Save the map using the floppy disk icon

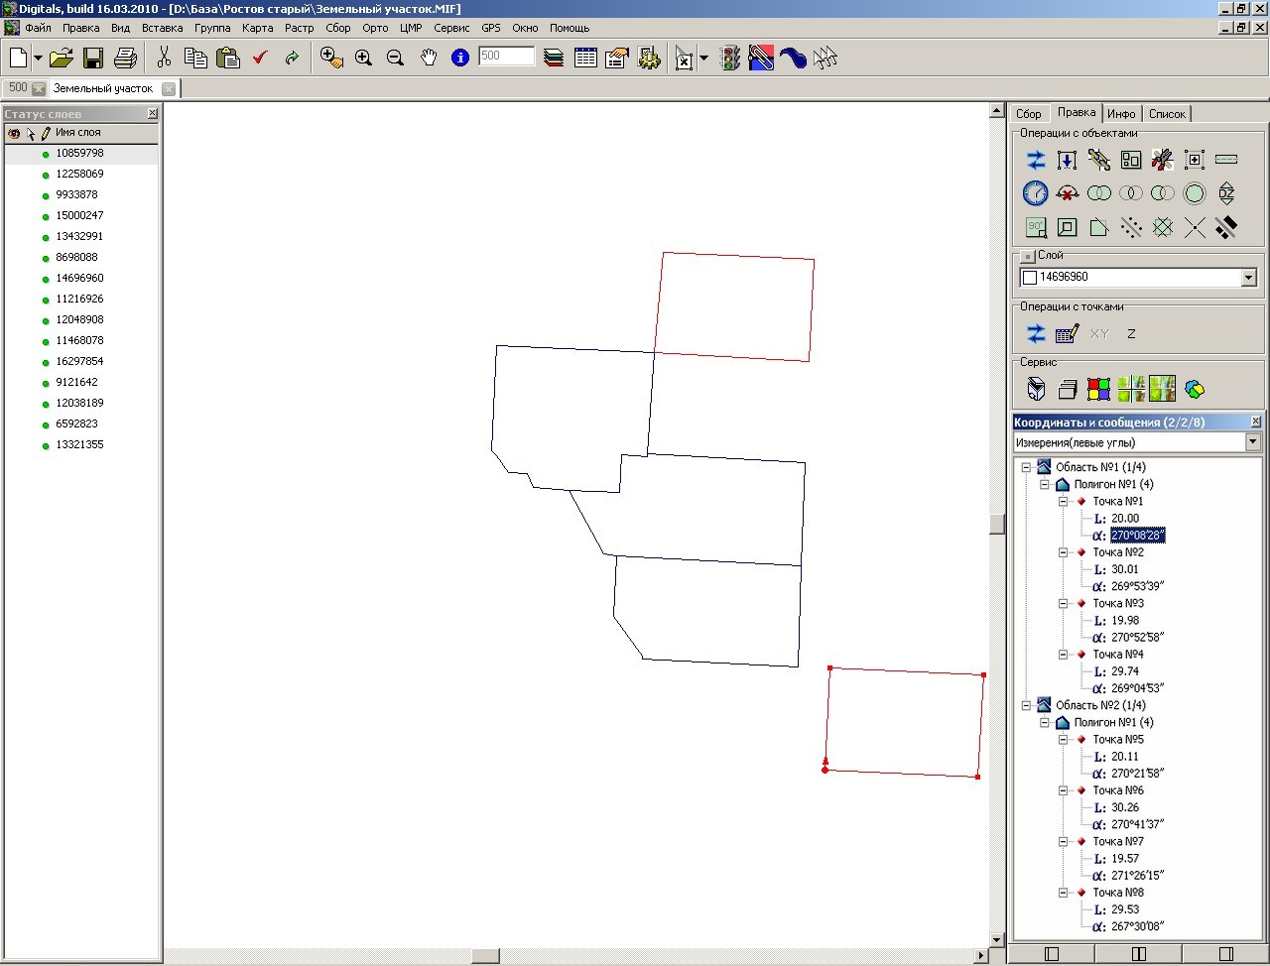tap(93, 59)
